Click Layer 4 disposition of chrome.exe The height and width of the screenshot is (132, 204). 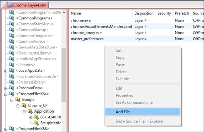tap(141, 20)
